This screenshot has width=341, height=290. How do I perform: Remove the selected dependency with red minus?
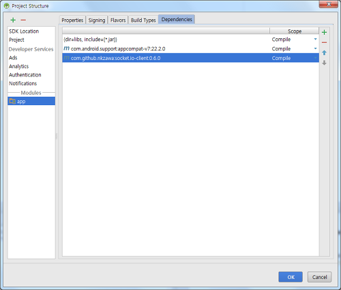click(324, 42)
